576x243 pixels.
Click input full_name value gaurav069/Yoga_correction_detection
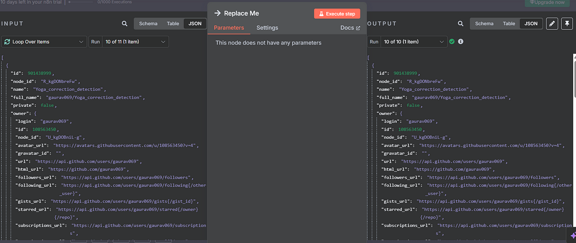pyautogui.click(x=95, y=98)
